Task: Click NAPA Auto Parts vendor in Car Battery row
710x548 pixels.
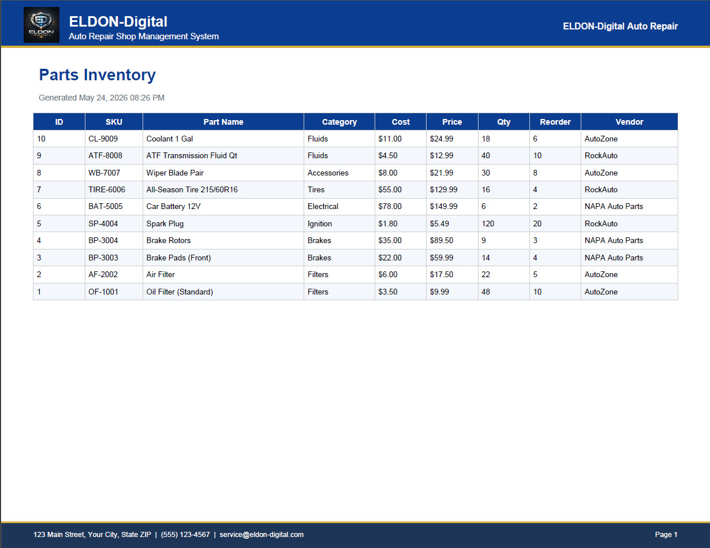Action: coord(614,206)
